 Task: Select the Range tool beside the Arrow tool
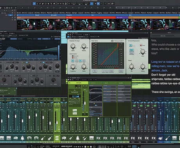tap(37, 4)
